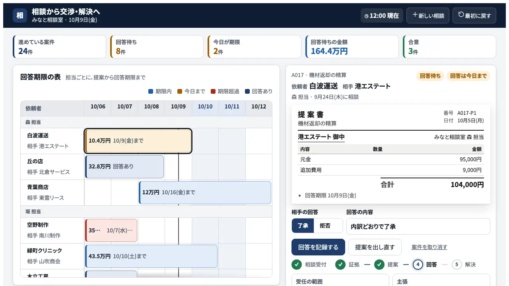509x286 pixels.
Task: Click the 12:00 現在 time chip
Action: point(382,16)
